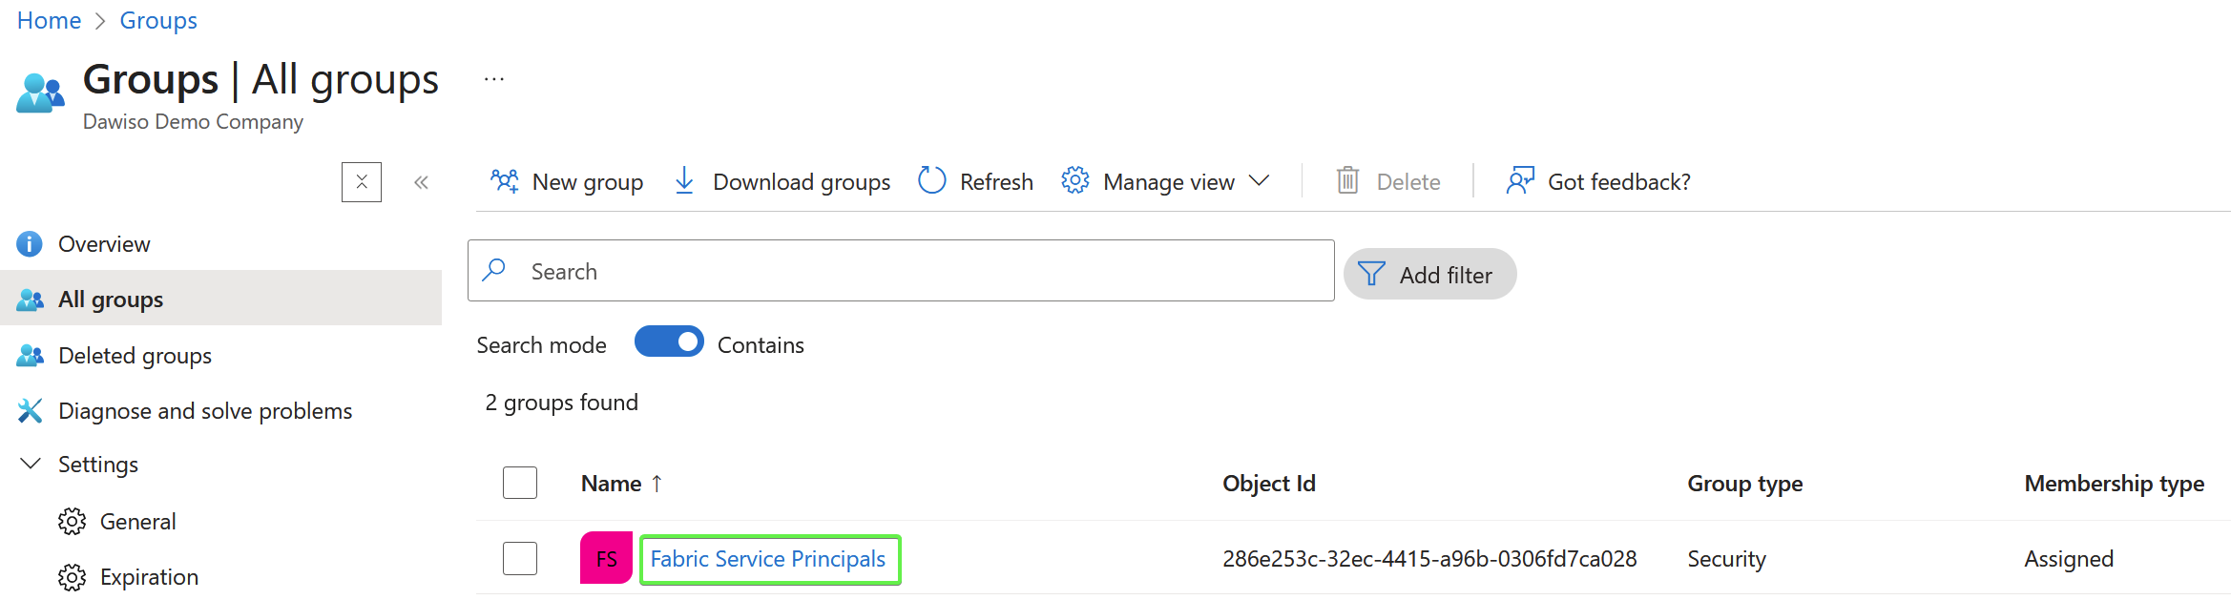Select Diagnose and solve problems wrench icon
2231x600 pixels.
[x=30, y=410]
